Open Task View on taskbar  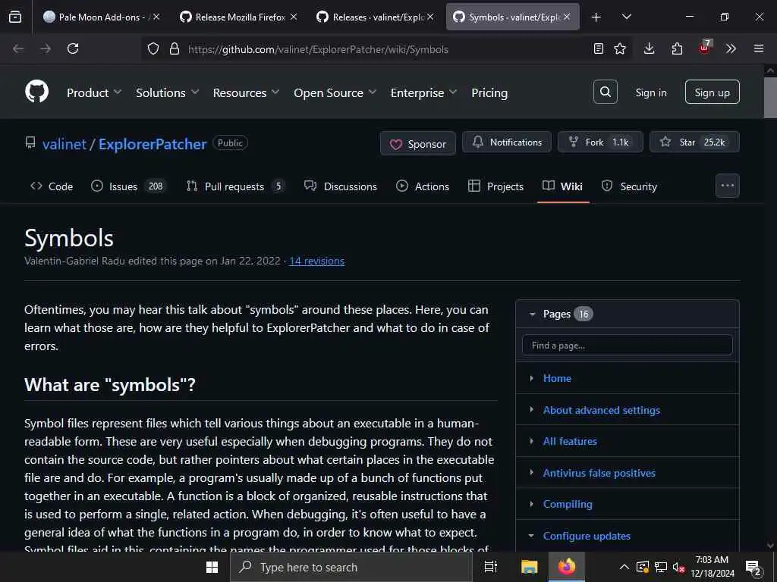pyautogui.click(x=491, y=567)
